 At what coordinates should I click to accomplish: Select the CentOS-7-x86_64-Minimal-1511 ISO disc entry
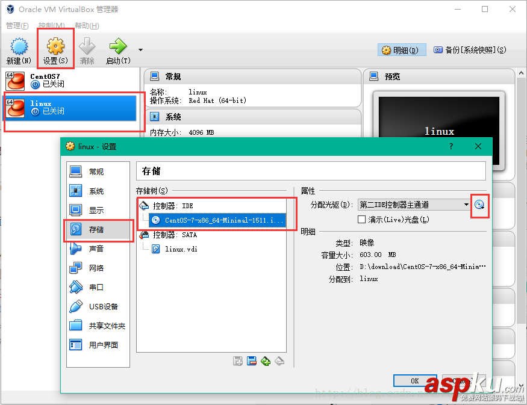(217, 220)
